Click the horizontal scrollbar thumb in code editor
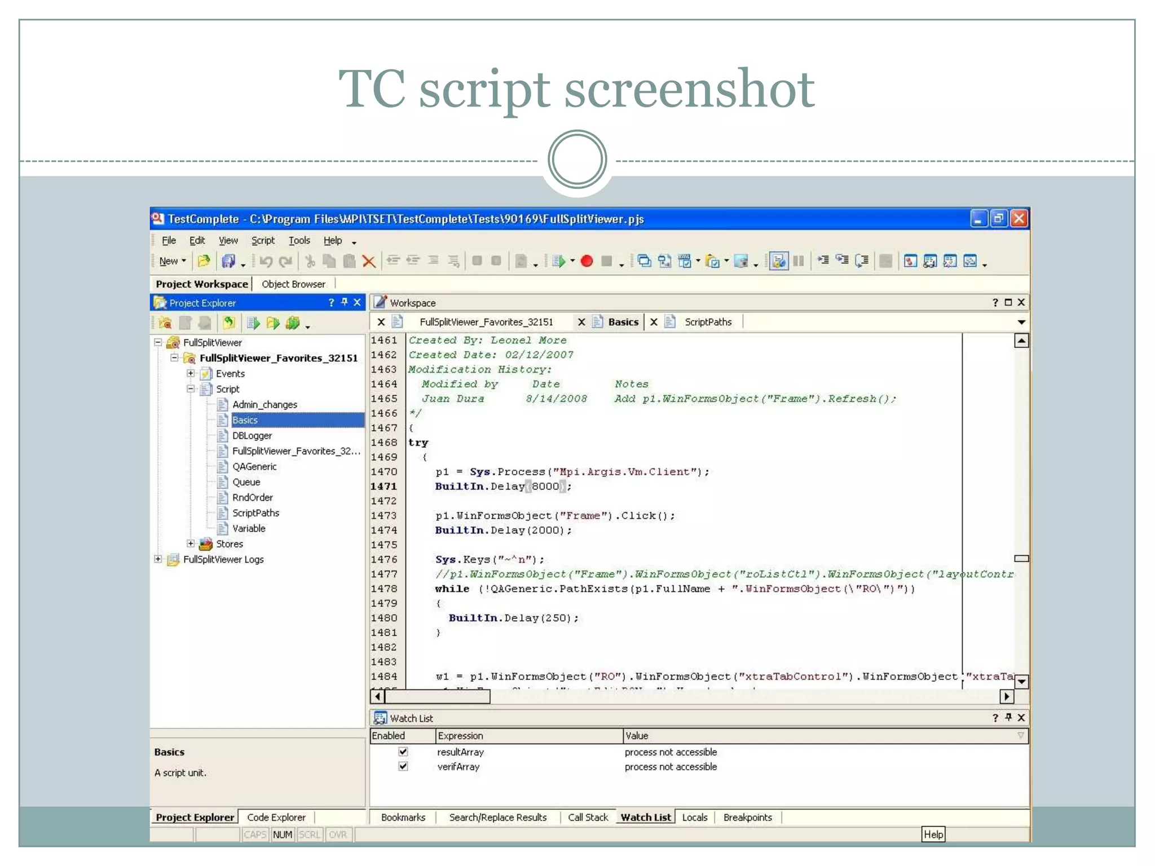 (x=437, y=697)
